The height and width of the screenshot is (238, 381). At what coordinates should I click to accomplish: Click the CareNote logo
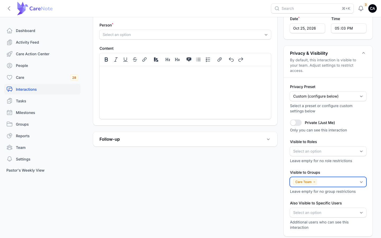[35, 8]
